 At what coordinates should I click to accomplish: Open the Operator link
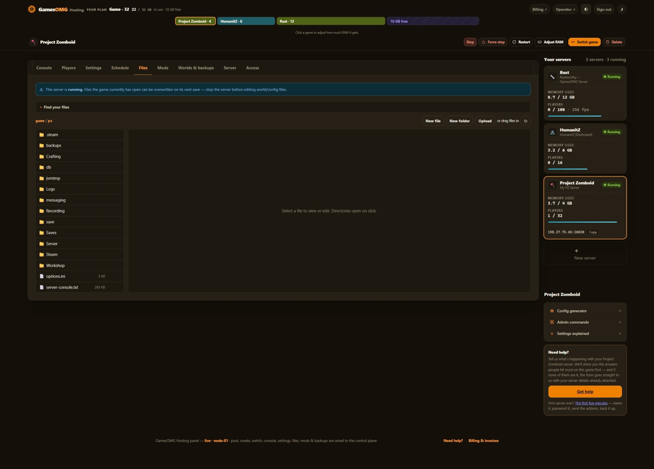click(x=565, y=10)
